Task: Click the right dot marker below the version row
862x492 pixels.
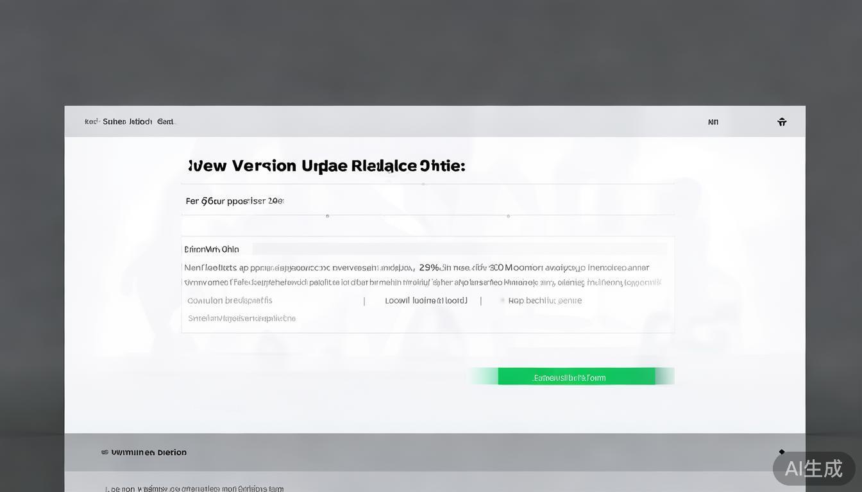Action: coord(508,217)
